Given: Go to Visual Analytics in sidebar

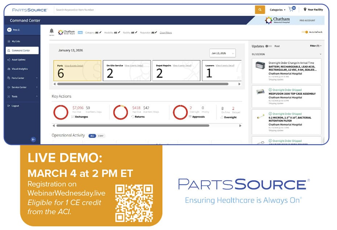Looking at the screenshot, I should point(20,69).
